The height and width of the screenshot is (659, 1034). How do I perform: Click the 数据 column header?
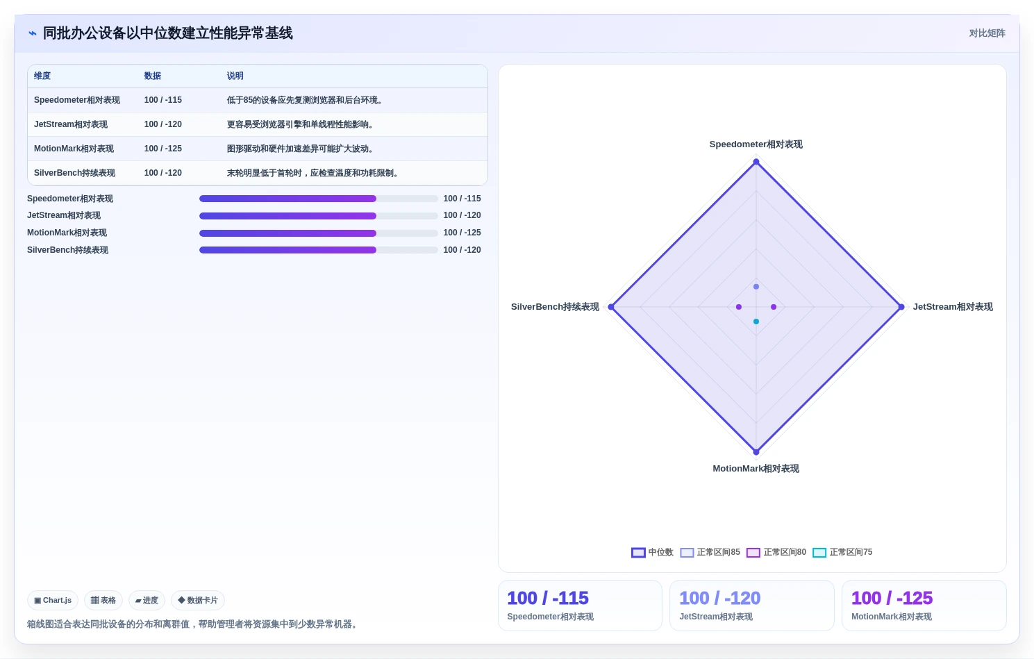tap(153, 76)
